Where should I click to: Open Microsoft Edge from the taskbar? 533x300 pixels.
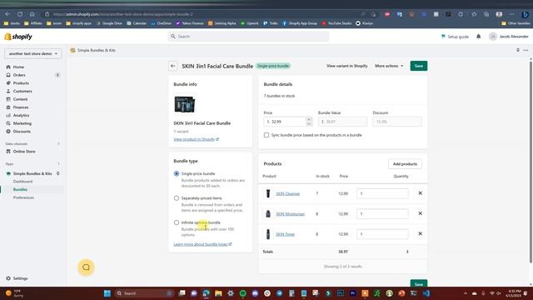tap(206, 293)
